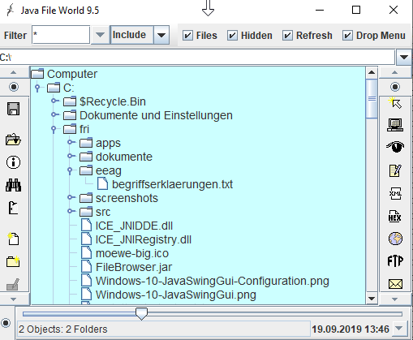
Task: Select begriffserklaerungen.txt file
Action: (x=172, y=184)
